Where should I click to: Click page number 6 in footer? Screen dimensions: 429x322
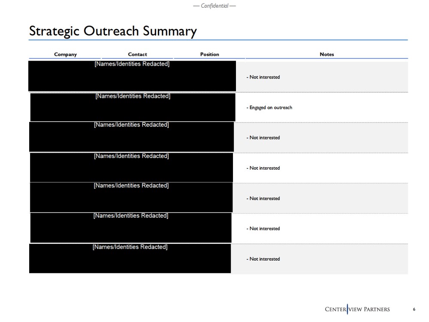click(x=414, y=310)
